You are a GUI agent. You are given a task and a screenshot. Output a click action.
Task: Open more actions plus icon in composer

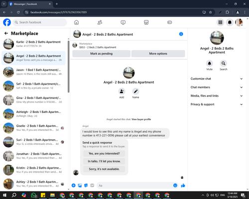tap(74, 186)
